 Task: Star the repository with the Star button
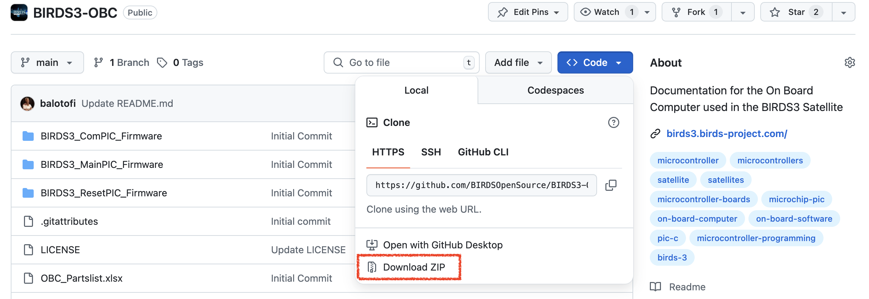point(796,12)
